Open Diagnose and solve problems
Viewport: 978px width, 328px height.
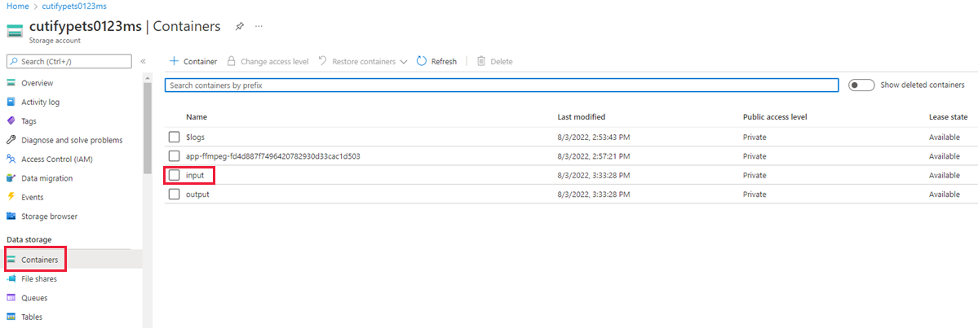click(x=72, y=140)
